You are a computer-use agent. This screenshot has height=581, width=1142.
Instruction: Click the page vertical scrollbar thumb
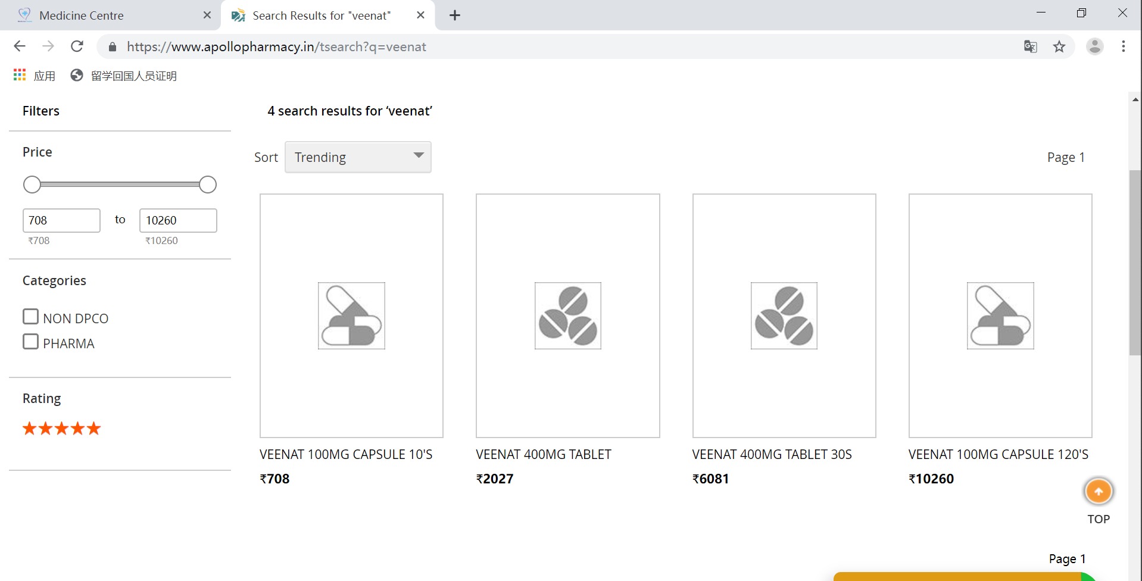click(1135, 263)
